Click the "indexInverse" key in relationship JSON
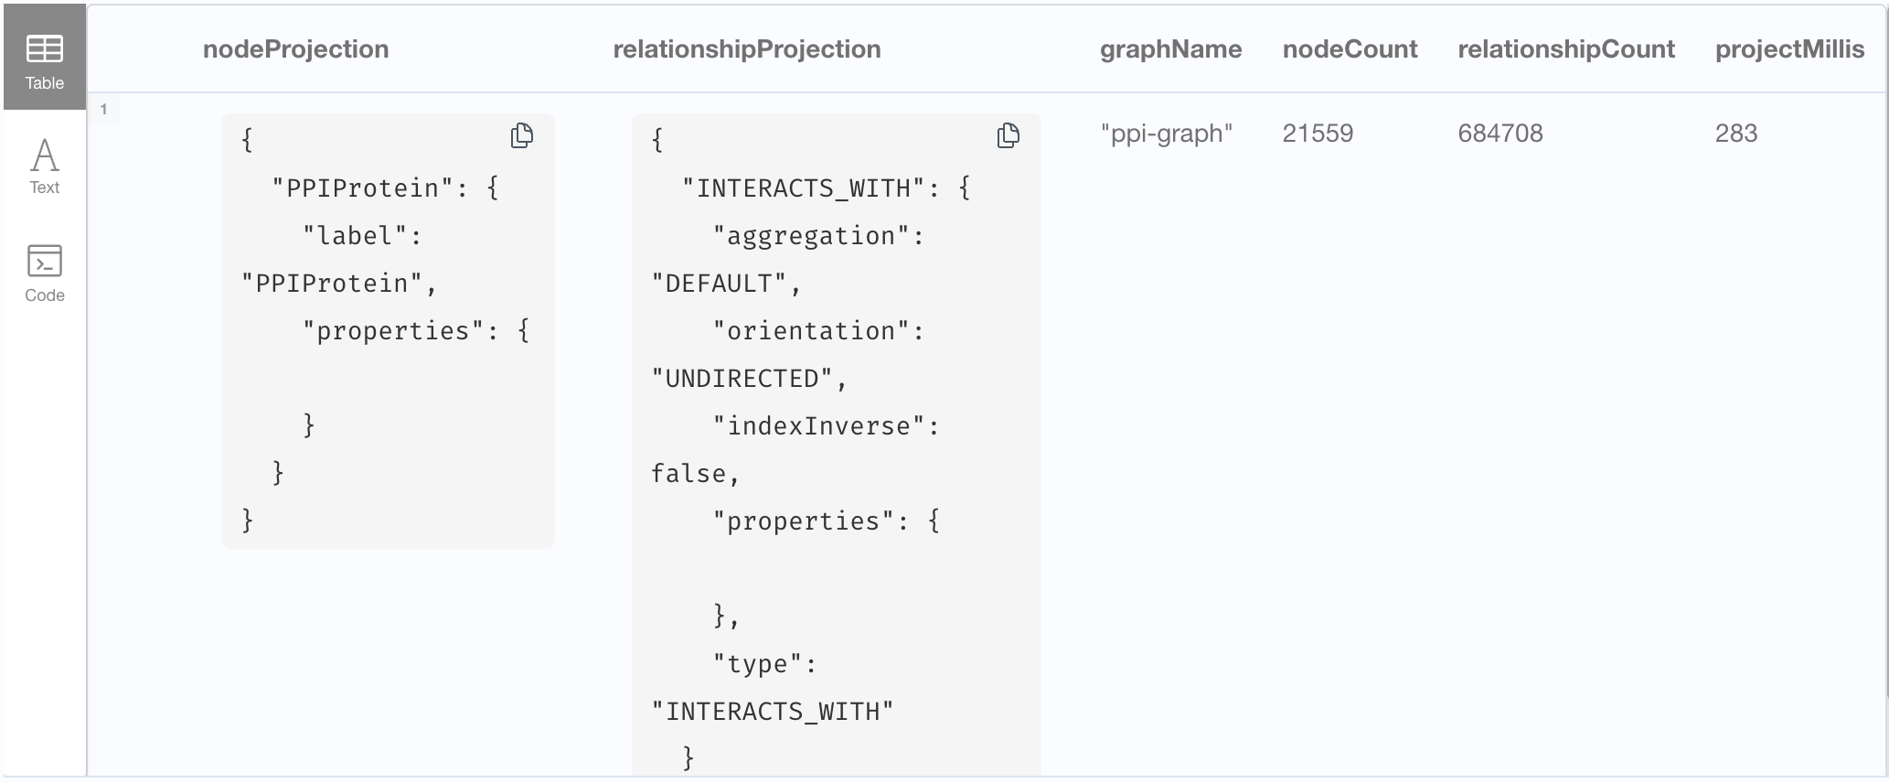 (818, 426)
